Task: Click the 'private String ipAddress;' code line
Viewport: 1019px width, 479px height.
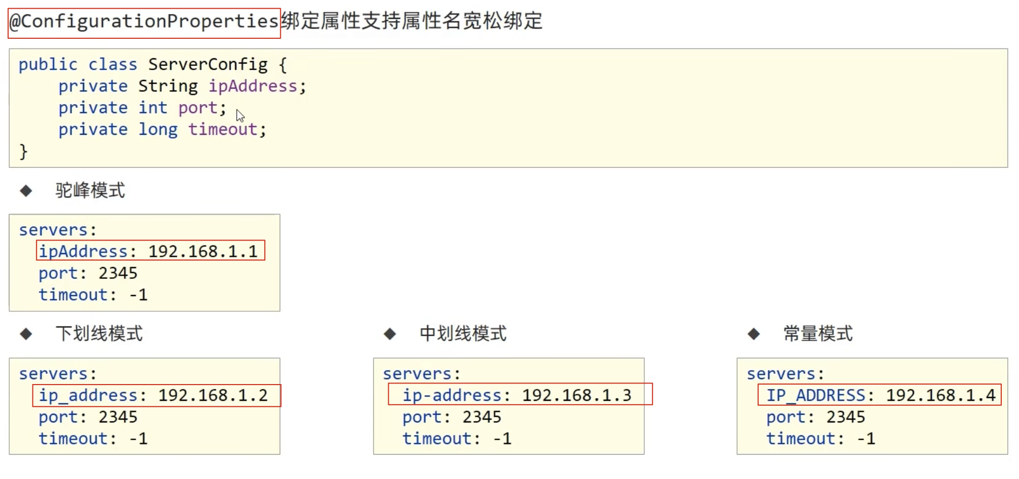Action: (182, 86)
